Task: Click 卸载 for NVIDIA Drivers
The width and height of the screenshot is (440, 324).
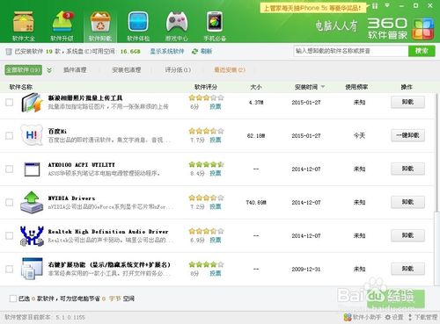Action: pyautogui.click(x=407, y=202)
